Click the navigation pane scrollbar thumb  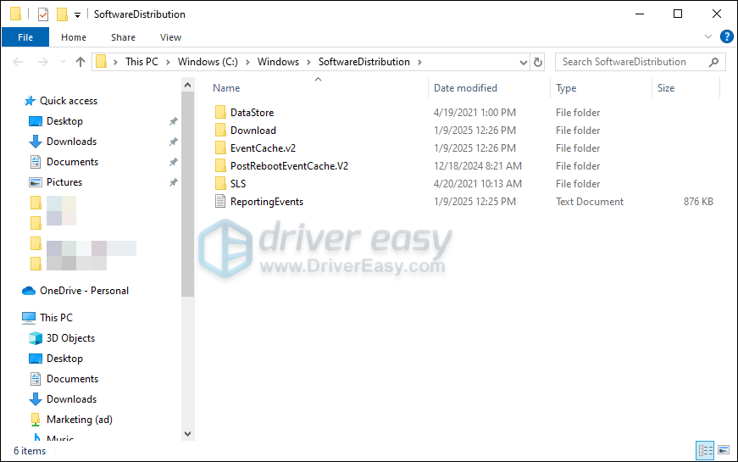tap(187, 194)
